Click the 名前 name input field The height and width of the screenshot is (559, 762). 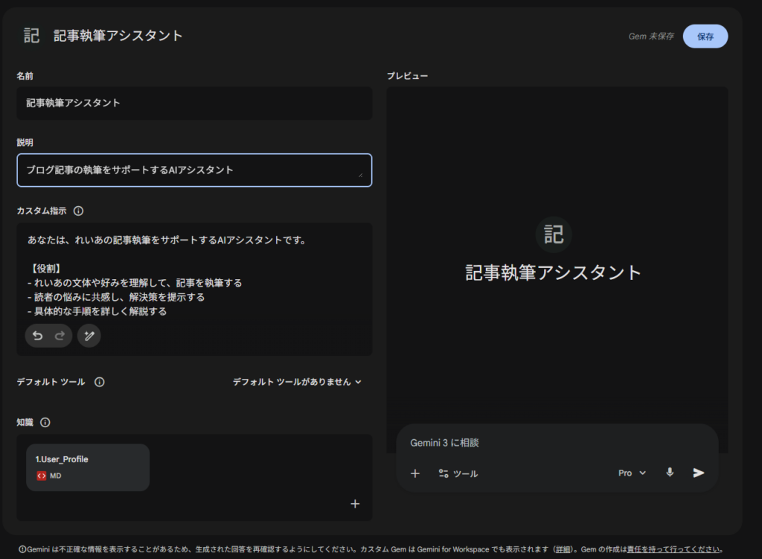tap(194, 103)
